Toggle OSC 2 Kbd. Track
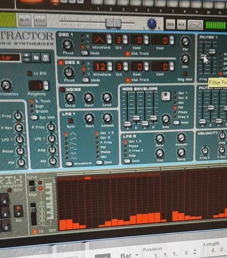Screen dimensions: 227x258 (128, 80)
